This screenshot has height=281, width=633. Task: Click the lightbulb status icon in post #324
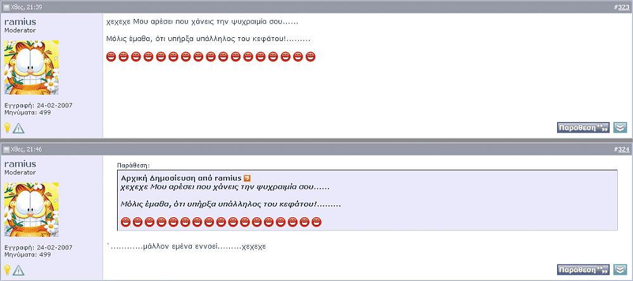7,270
